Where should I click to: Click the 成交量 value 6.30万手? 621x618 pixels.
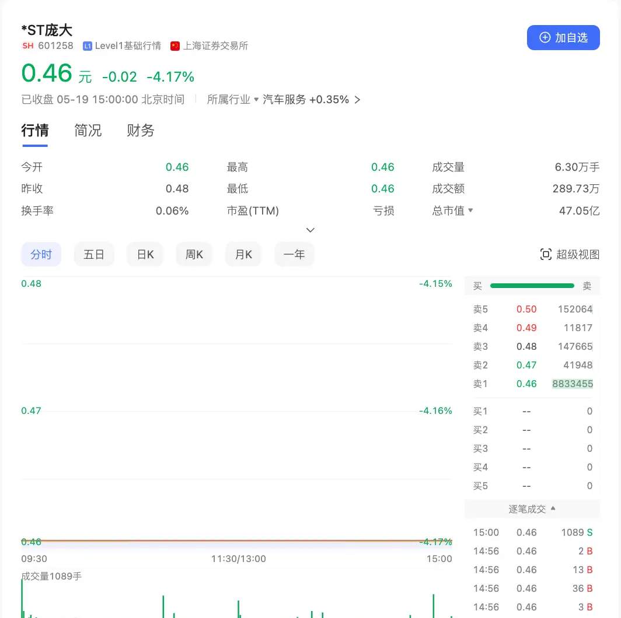[577, 167]
